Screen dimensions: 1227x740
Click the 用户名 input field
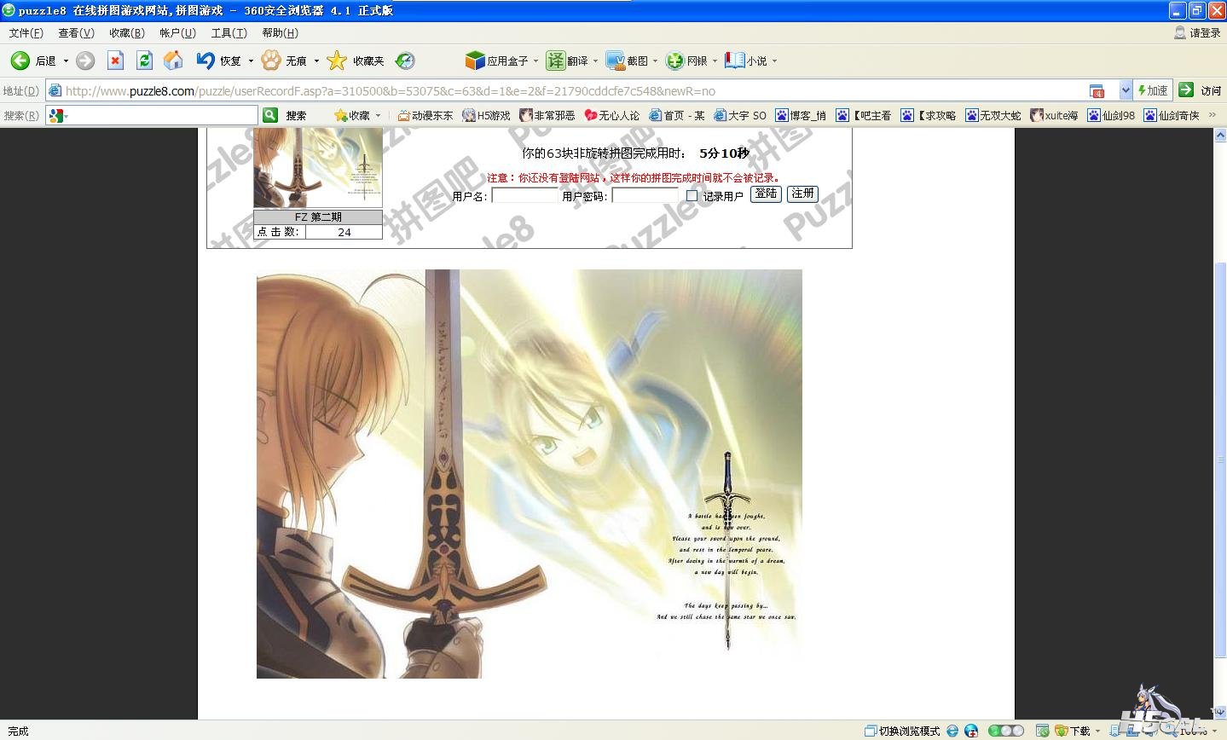pyautogui.click(x=525, y=195)
